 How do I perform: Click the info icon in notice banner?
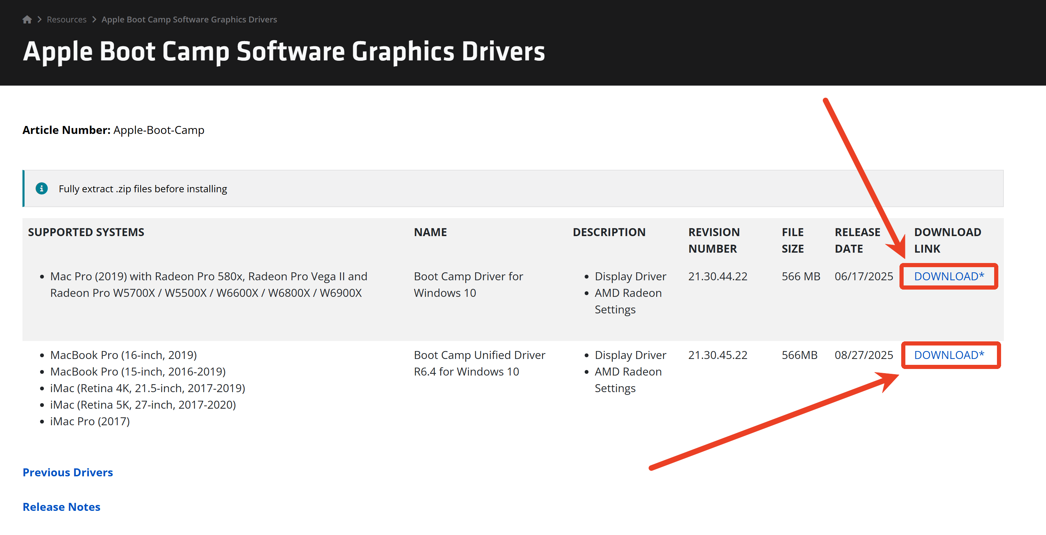[x=41, y=188]
